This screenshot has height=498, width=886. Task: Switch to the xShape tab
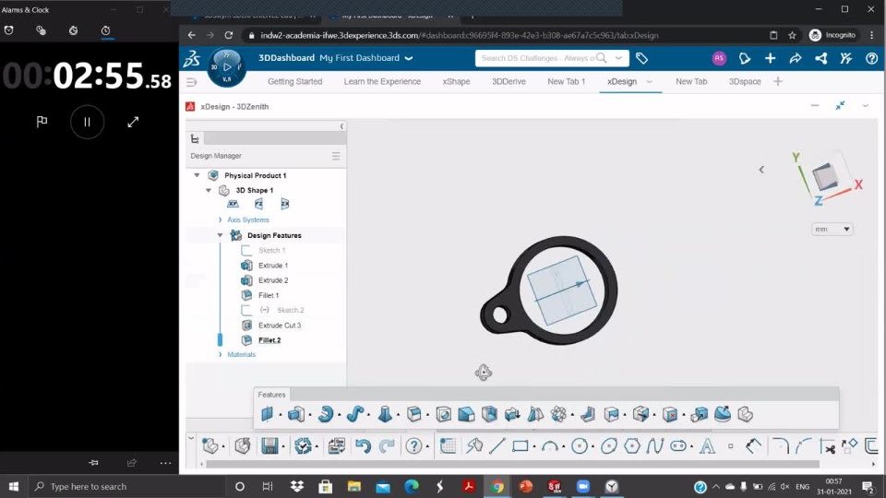click(x=456, y=81)
